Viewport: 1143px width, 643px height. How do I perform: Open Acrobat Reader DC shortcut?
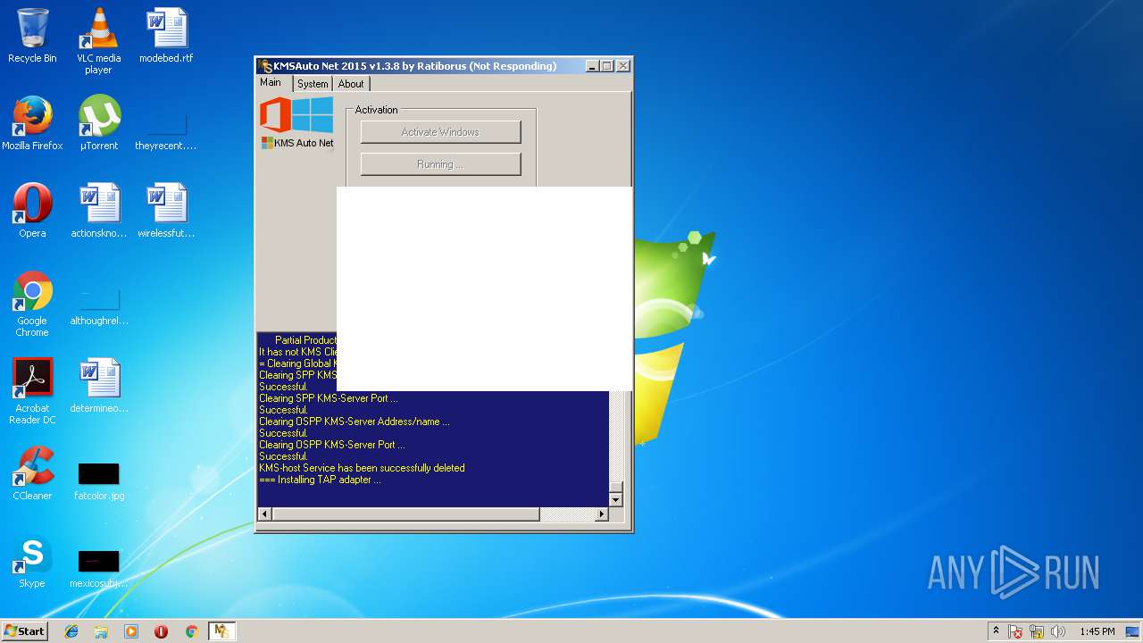[32, 392]
